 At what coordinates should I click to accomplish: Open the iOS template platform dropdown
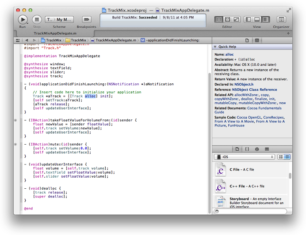click(x=245, y=157)
